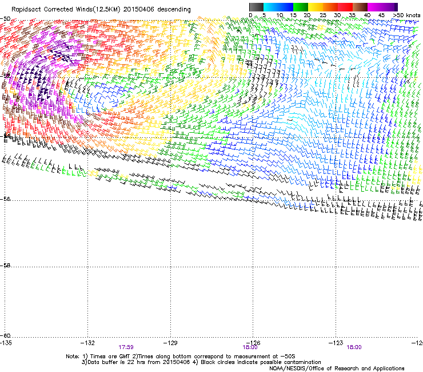Click the legend '25' knots tick label

(322, 15)
